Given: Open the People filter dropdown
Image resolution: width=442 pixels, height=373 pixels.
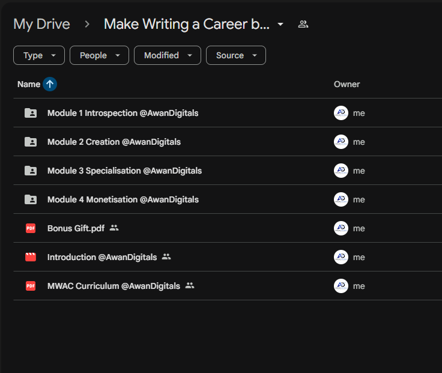Looking at the screenshot, I should (99, 55).
